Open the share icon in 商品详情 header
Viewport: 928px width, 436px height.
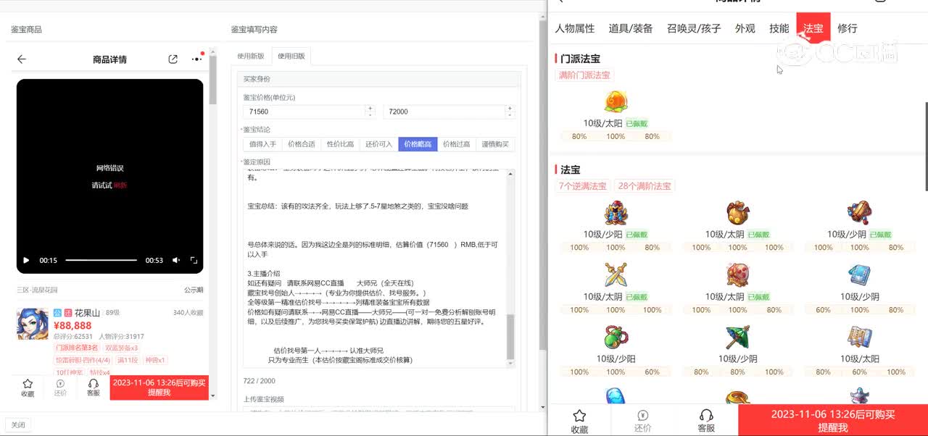tap(173, 59)
